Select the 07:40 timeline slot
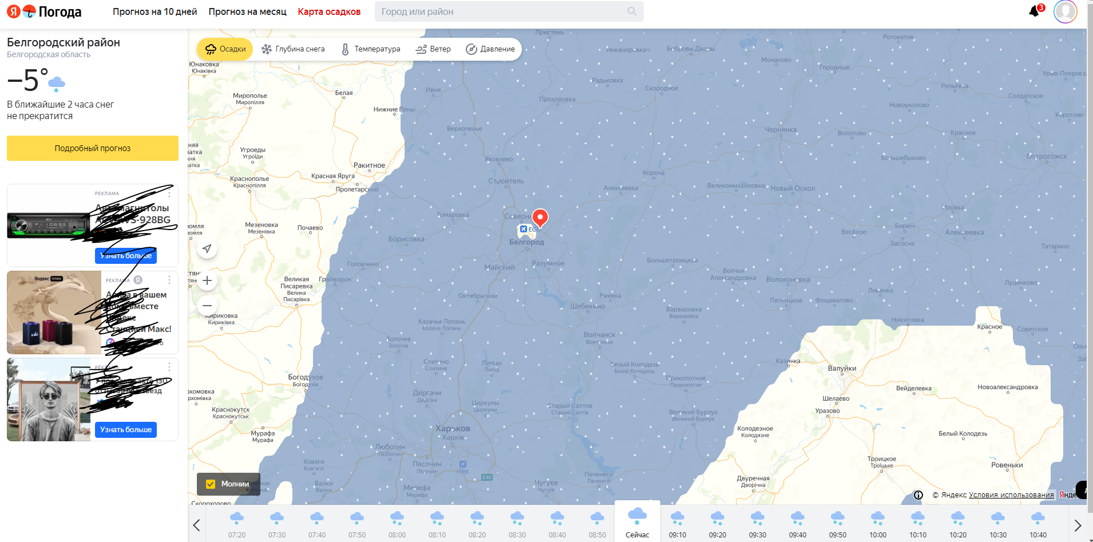1093x542 pixels. [317, 524]
